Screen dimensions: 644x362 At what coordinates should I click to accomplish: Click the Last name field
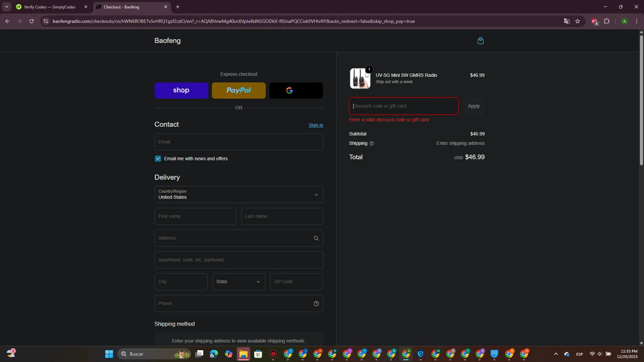tap(282, 217)
